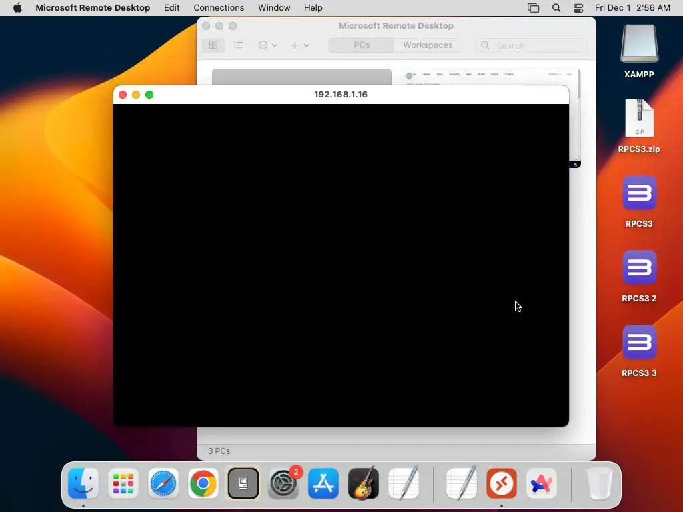The height and width of the screenshot is (512, 683).
Task: Select the PCs tab
Action: click(x=362, y=45)
